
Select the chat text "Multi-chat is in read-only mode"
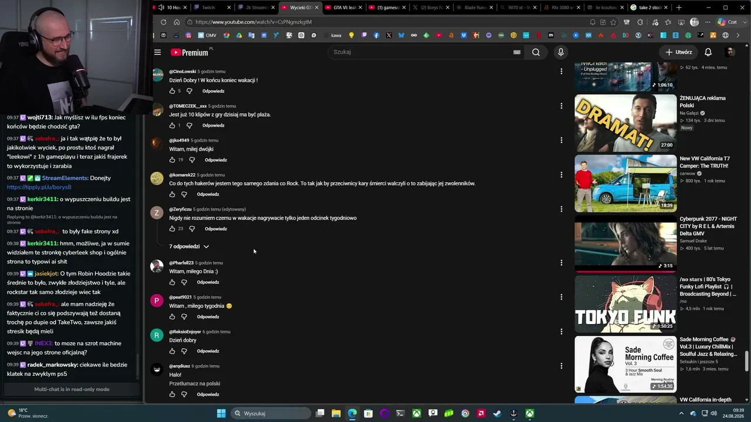(x=72, y=389)
